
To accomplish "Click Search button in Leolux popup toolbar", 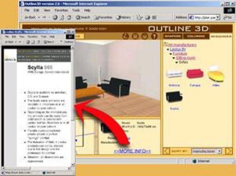I will click(x=49, y=42).
